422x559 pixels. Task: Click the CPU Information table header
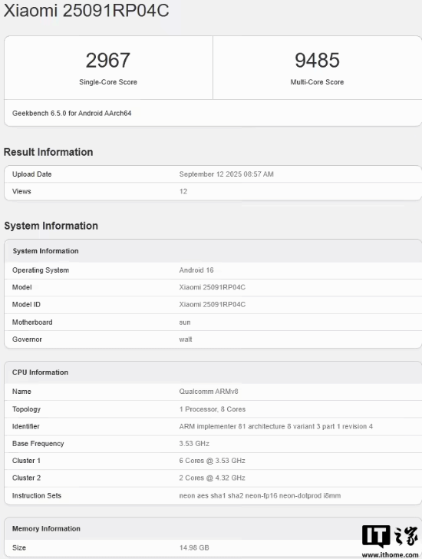coord(213,372)
